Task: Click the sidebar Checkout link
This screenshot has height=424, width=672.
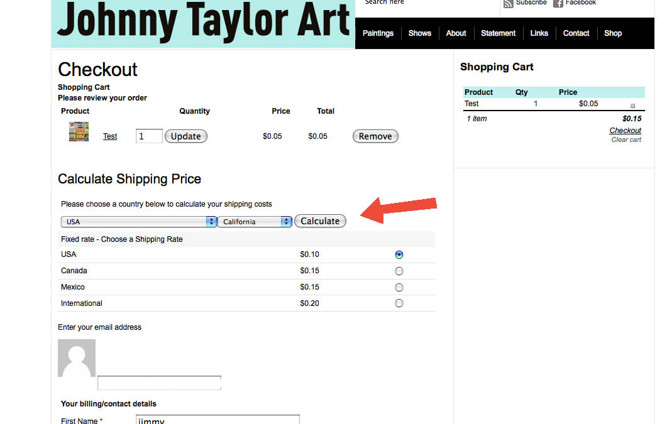Action: click(625, 131)
